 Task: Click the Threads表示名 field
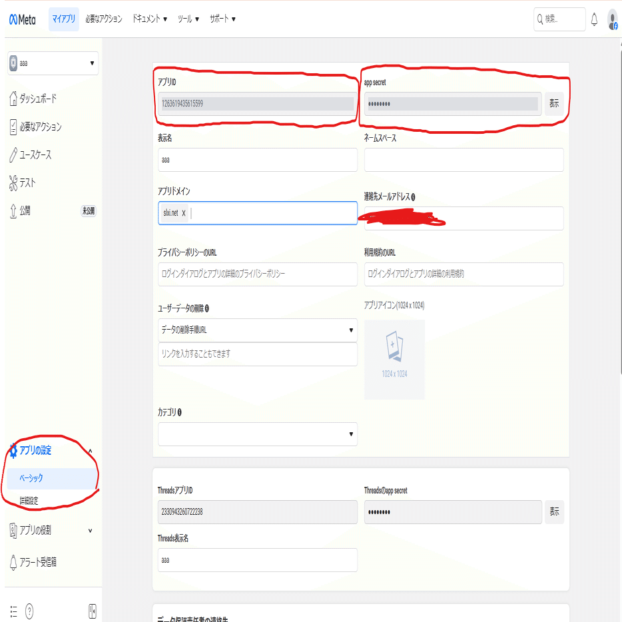click(258, 560)
